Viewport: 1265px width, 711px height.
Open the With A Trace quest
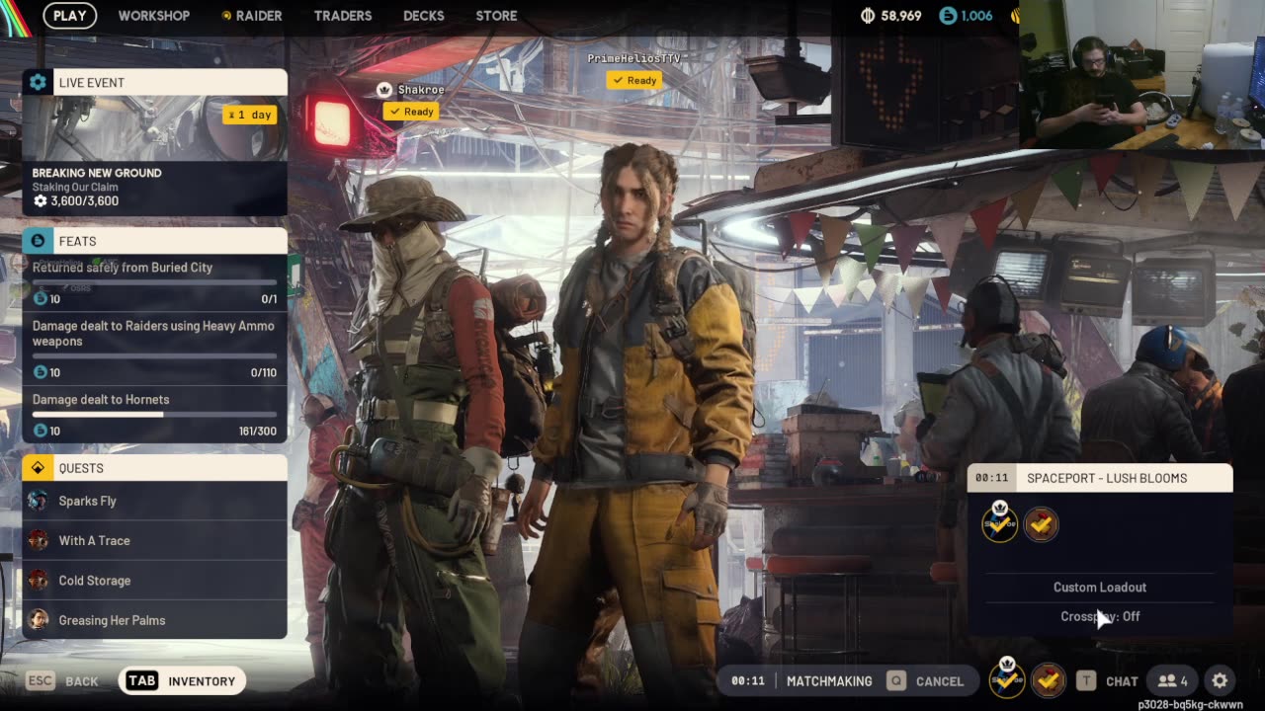pyautogui.click(x=155, y=540)
